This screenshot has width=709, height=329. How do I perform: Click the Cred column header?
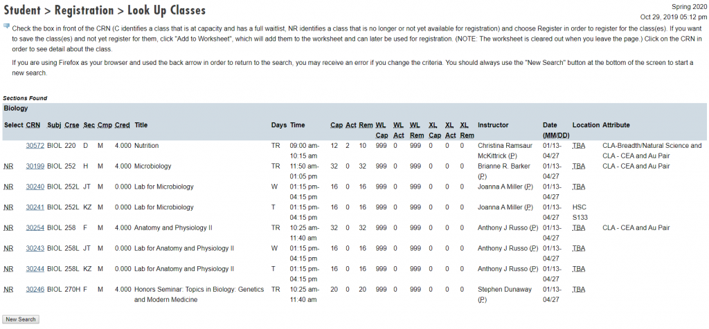tap(122, 125)
